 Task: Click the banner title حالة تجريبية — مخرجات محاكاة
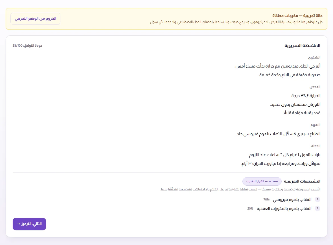[x=297, y=15]
